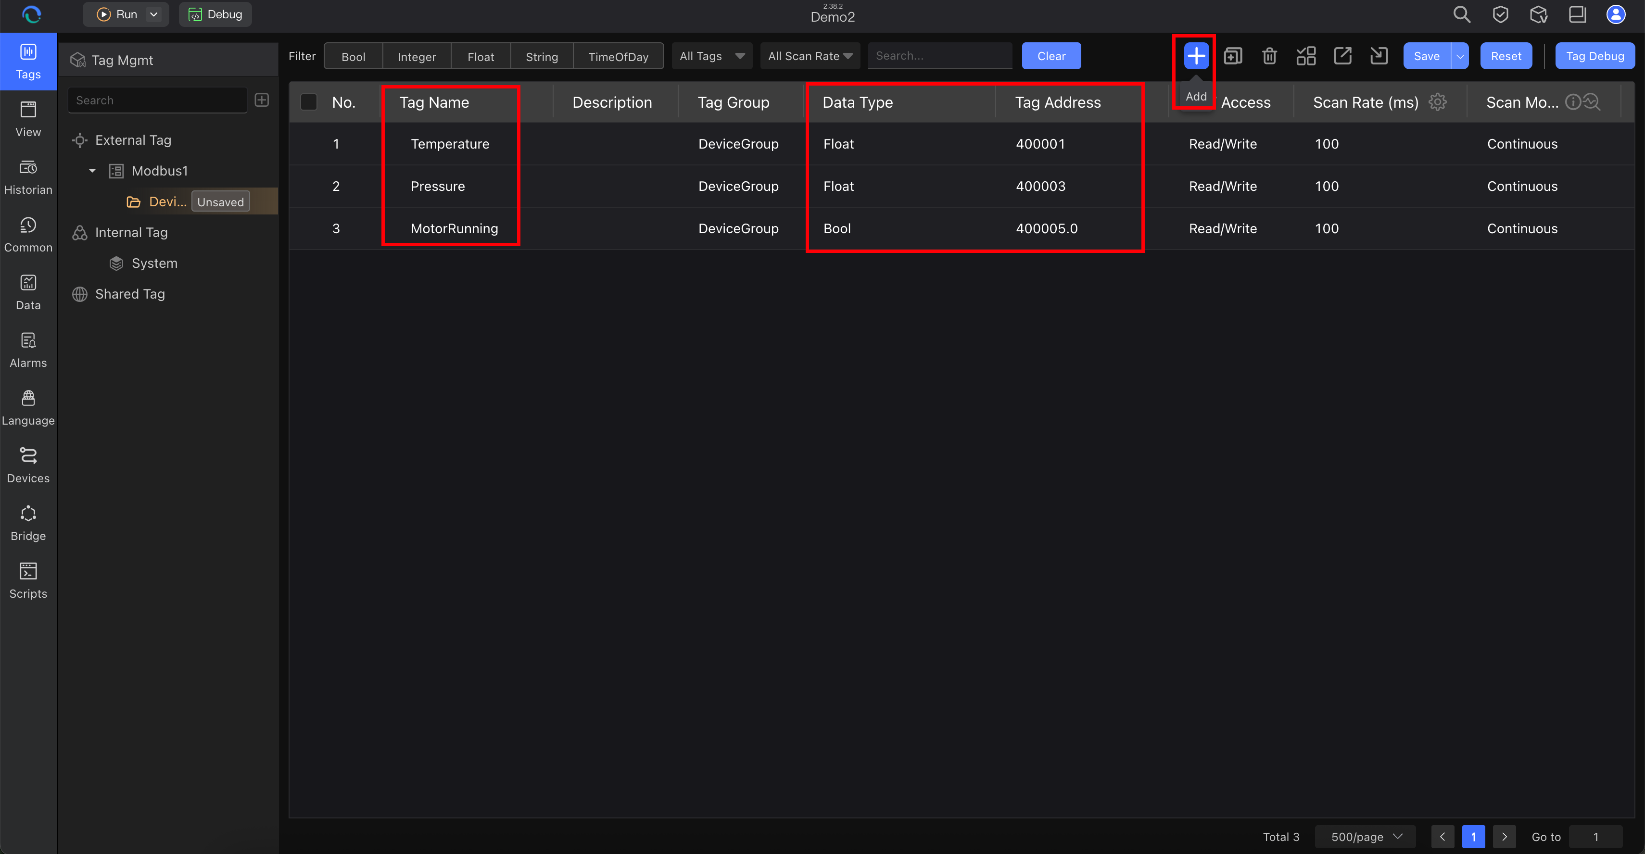Screen dimensions: 1645x854
Task: Click the package cube icon in the top bar
Action: pyautogui.click(x=1538, y=15)
